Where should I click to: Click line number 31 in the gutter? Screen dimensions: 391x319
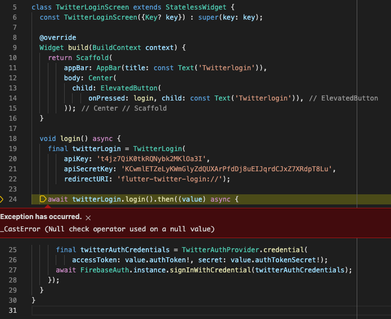[12, 310]
